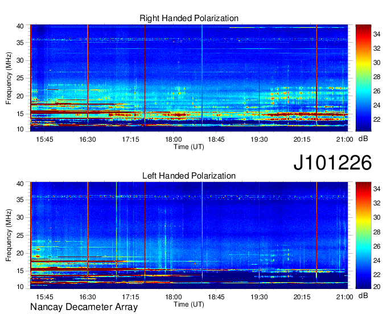Click the 20:15 time tick under the bottom plot
The width and height of the screenshot is (387, 314).
(302, 297)
